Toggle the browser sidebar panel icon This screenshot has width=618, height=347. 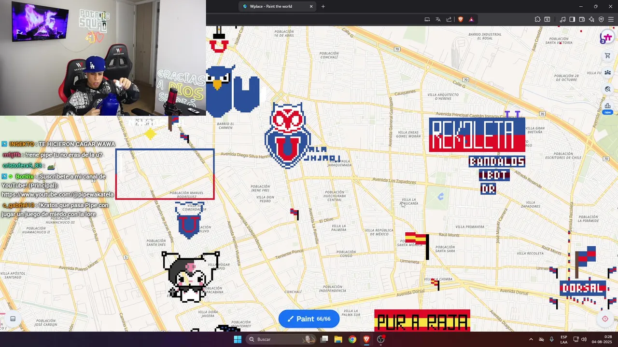point(572,19)
